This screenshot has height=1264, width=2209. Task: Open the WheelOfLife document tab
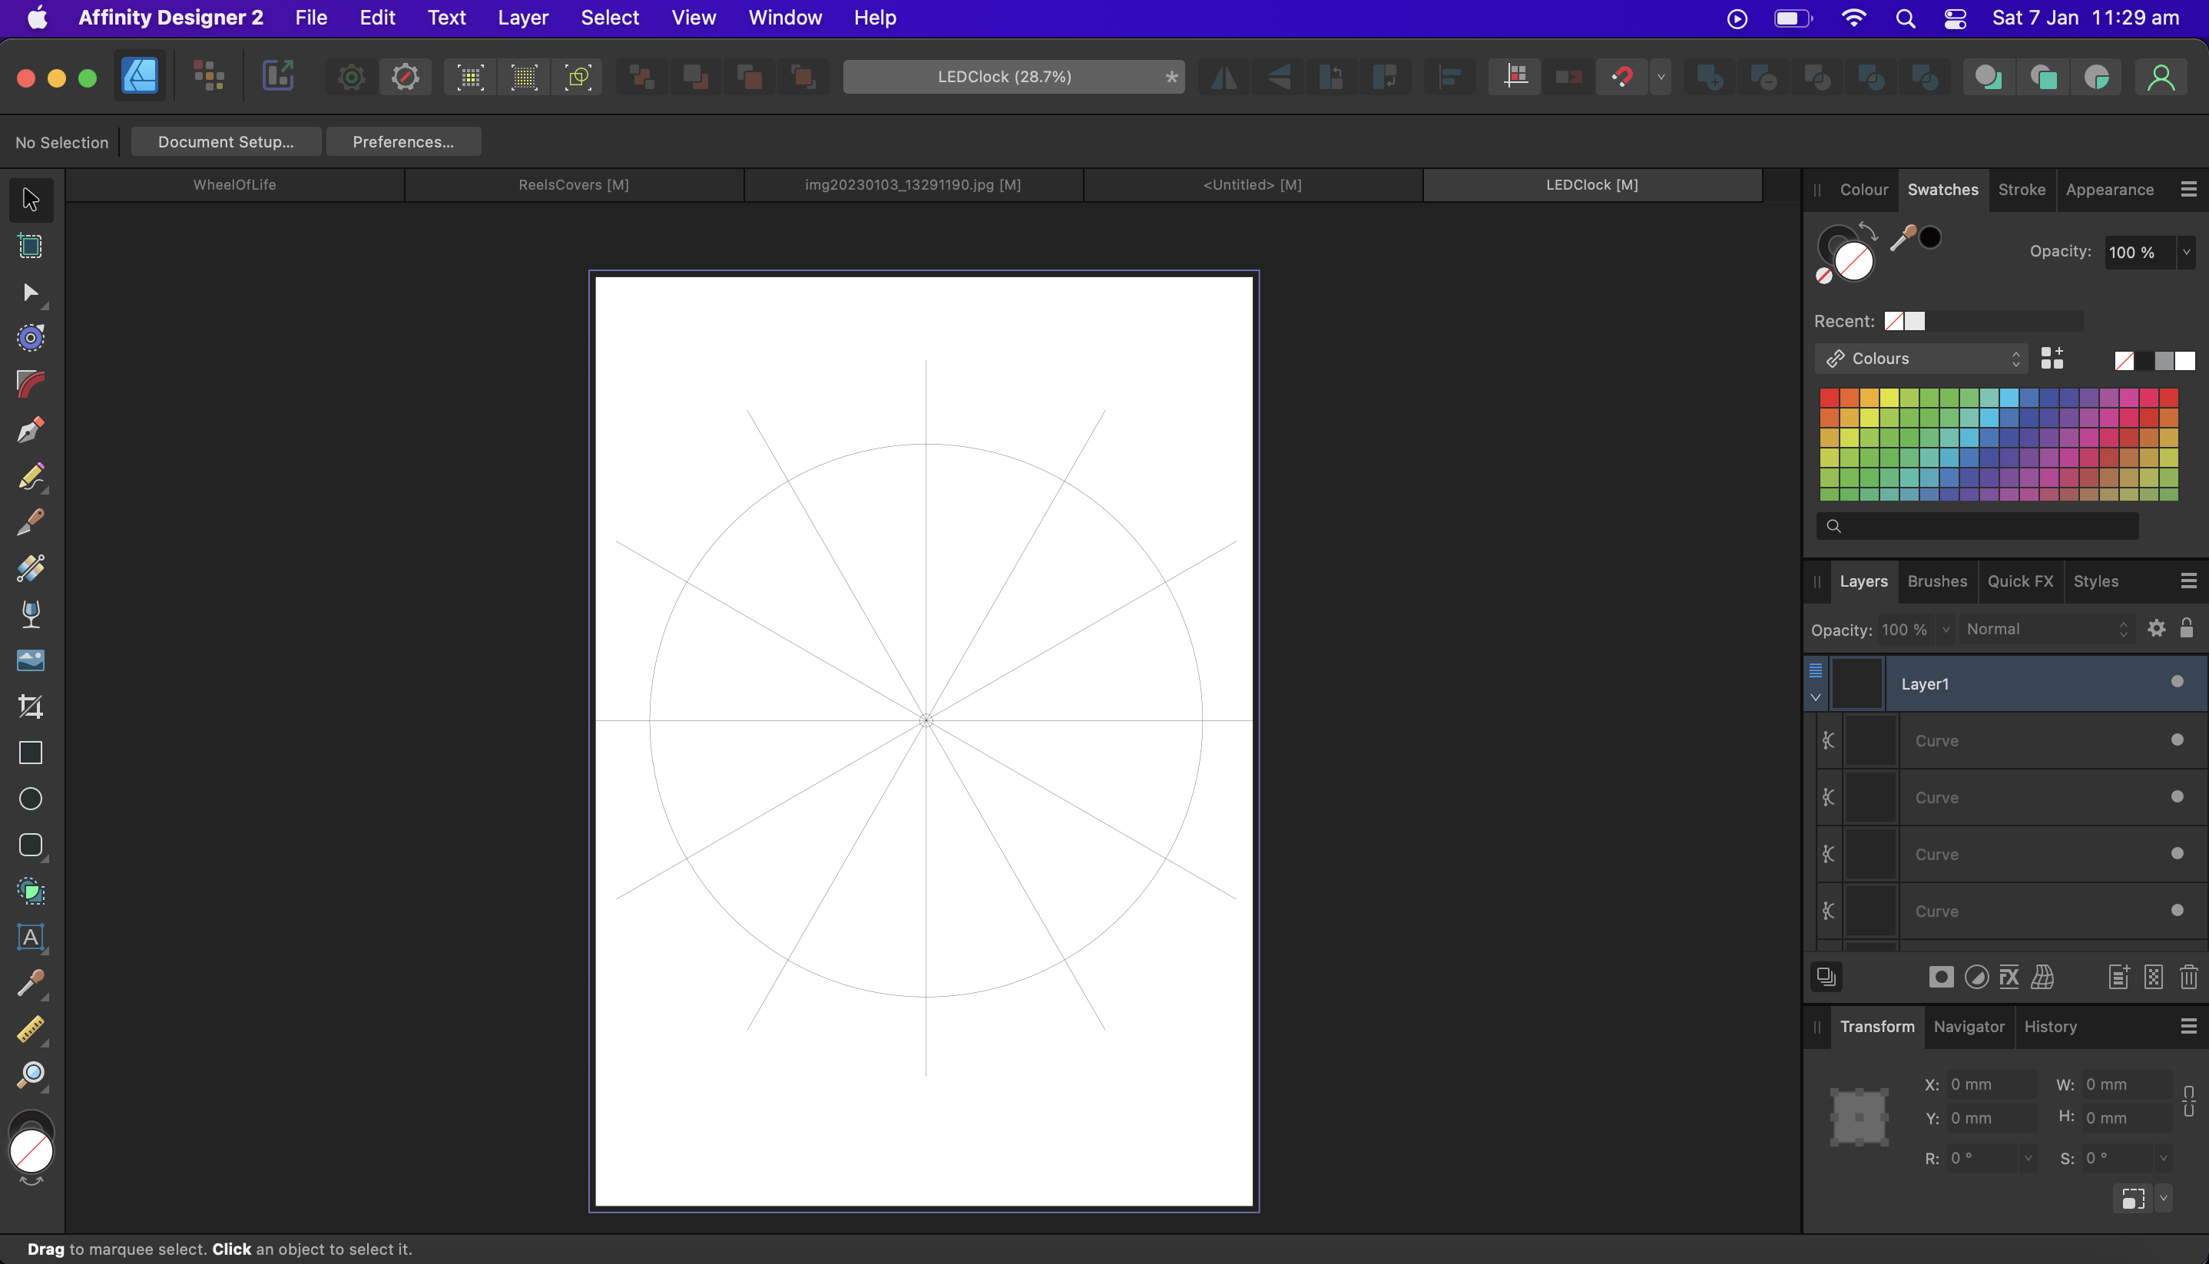[233, 184]
